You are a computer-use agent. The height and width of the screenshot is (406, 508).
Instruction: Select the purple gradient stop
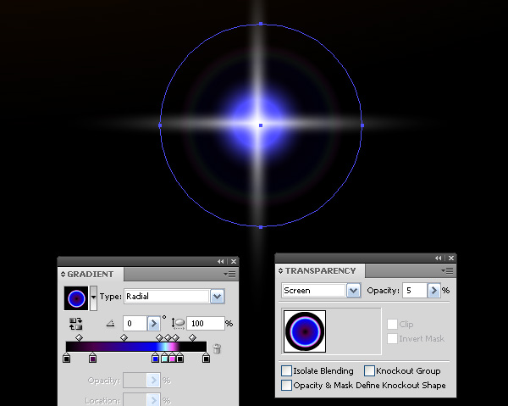pos(92,358)
